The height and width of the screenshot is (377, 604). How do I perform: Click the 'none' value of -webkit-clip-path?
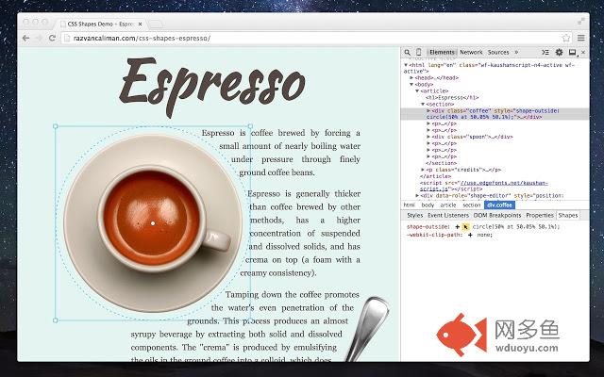[x=484, y=235]
